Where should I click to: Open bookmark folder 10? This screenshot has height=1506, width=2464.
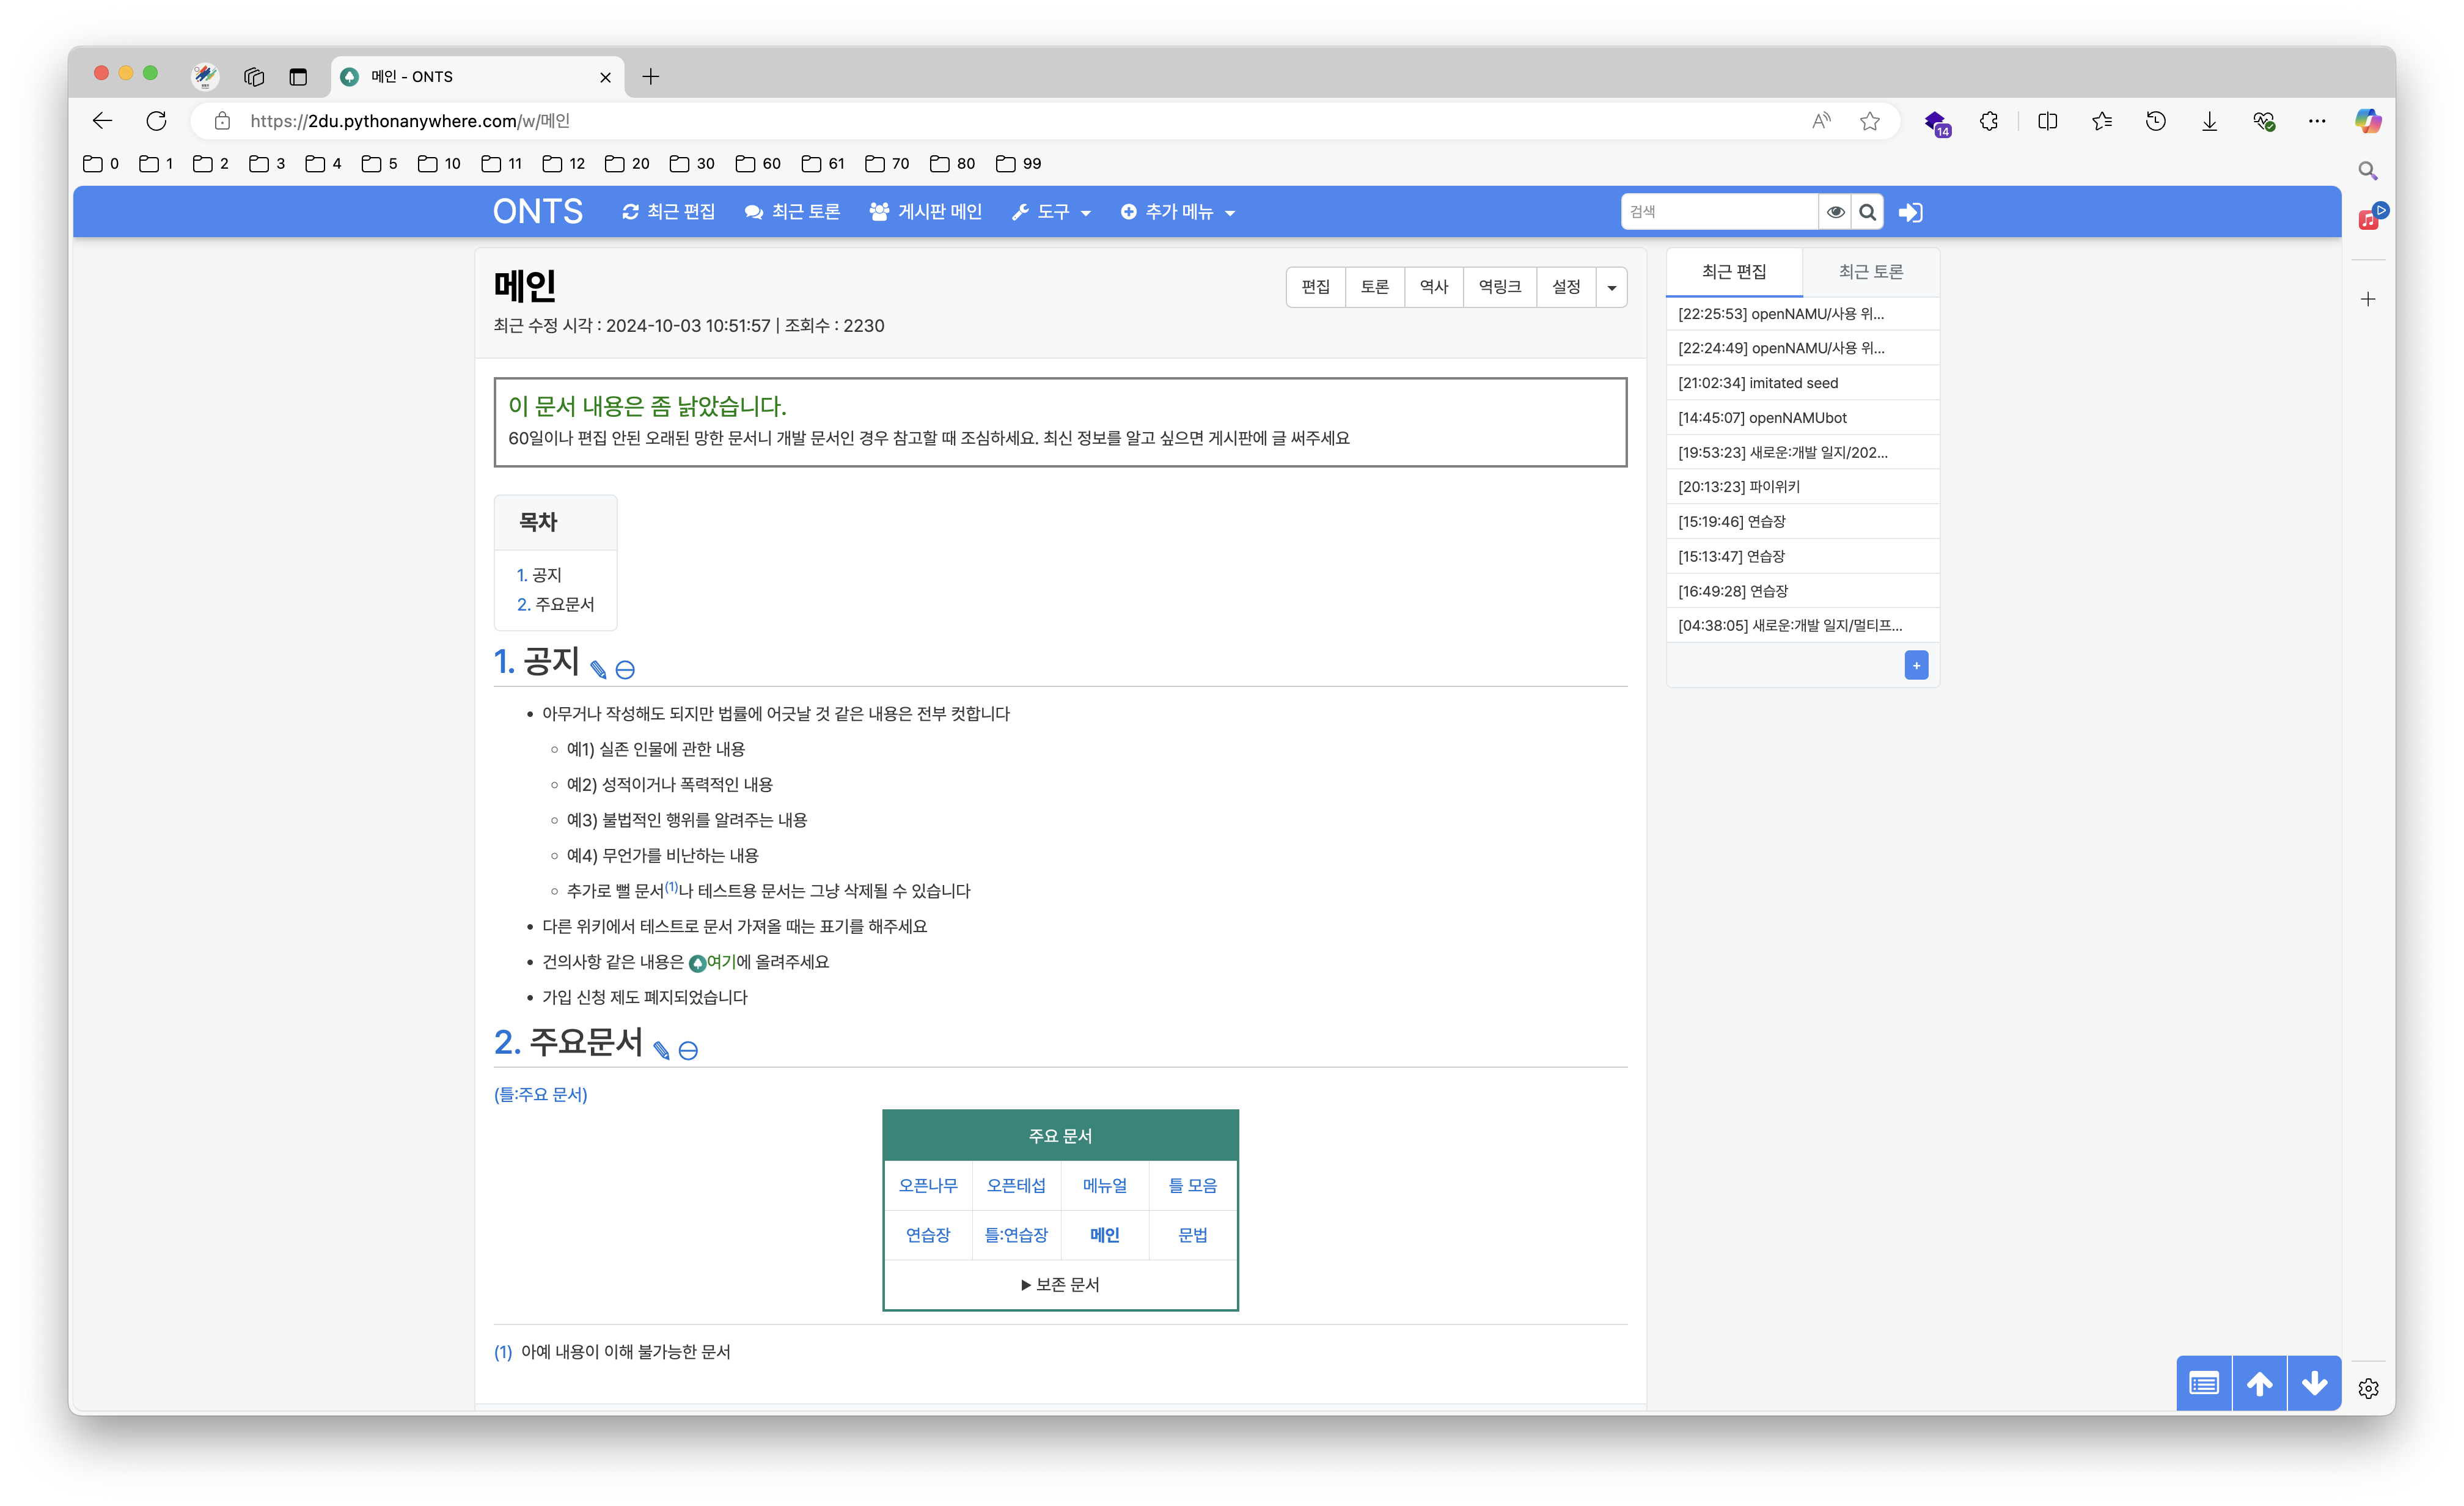(x=440, y=163)
